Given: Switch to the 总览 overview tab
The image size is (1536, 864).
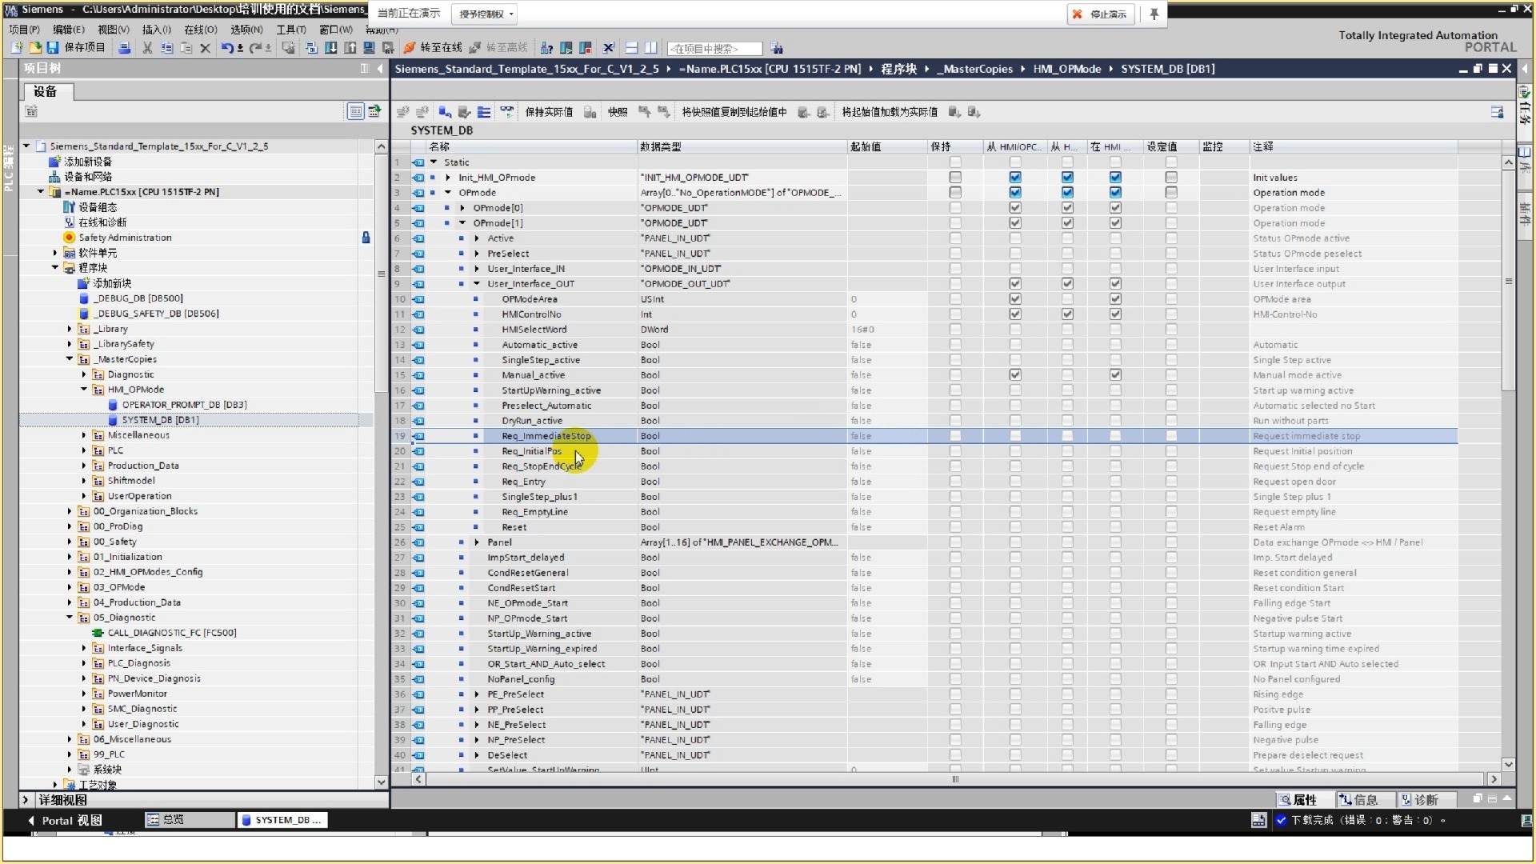Looking at the screenshot, I should (x=189, y=820).
